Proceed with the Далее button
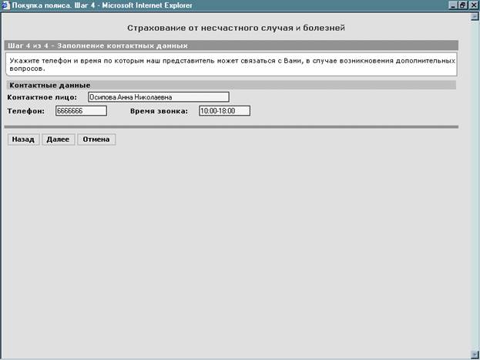 pos(58,140)
